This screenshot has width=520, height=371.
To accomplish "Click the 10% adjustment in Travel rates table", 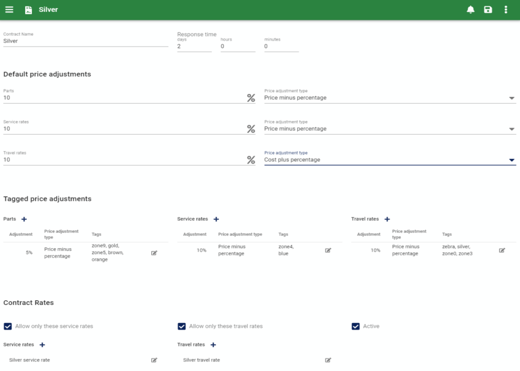I will pyautogui.click(x=376, y=250).
